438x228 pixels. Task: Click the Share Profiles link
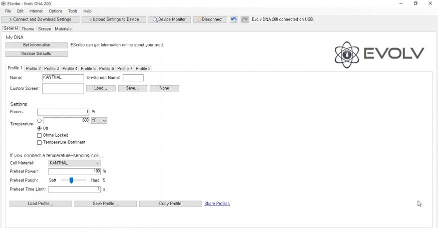(x=217, y=204)
